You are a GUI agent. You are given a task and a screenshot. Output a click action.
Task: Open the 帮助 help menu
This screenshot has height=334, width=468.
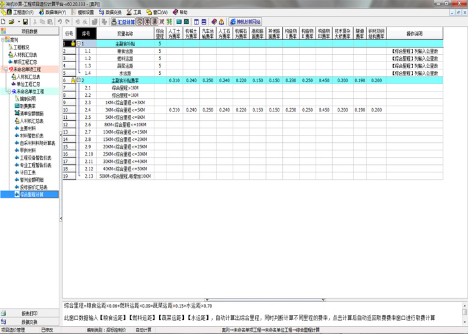[180, 12]
